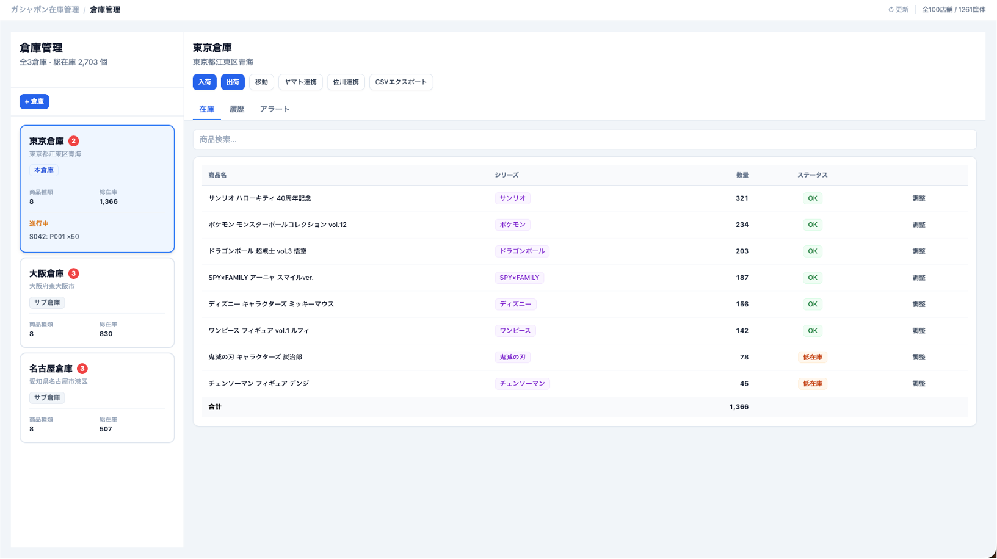Click the 更新 refresh icon
The image size is (997, 559).
(x=891, y=10)
